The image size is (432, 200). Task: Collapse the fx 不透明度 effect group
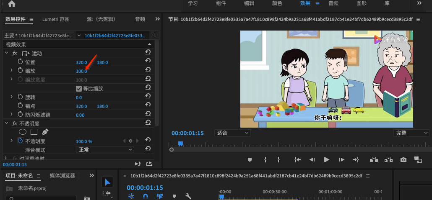6,123
